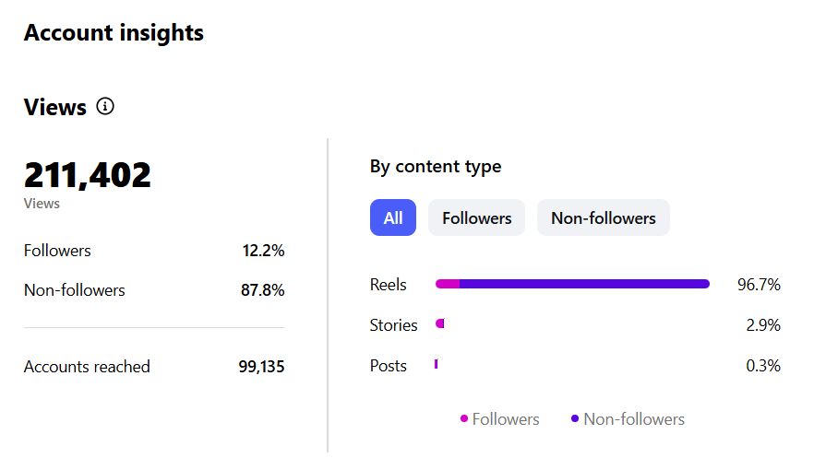Select the All content filter pill
Viewport: 826px width, 458px height.
pos(393,218)
